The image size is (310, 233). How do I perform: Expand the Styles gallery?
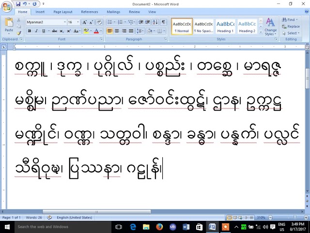(x=261, y=32)
